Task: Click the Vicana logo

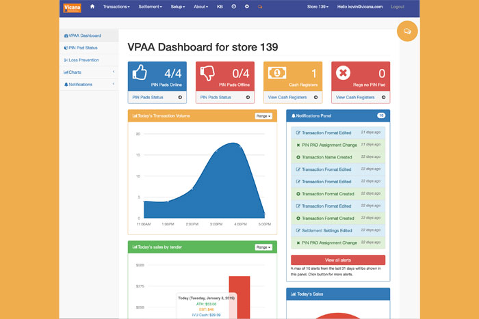Action: tap(72, 8)
